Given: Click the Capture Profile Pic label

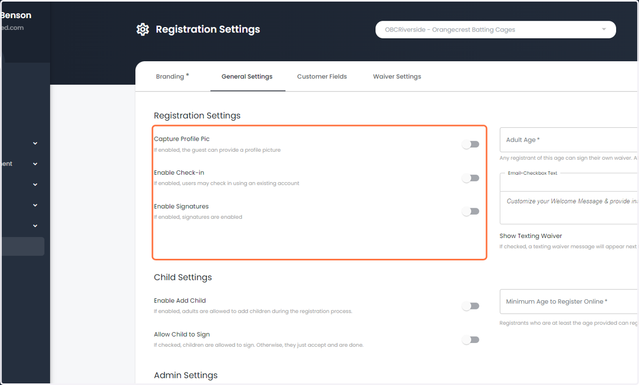Looking at the screenshot, I should pyautogui.click(x=182, y=139).
